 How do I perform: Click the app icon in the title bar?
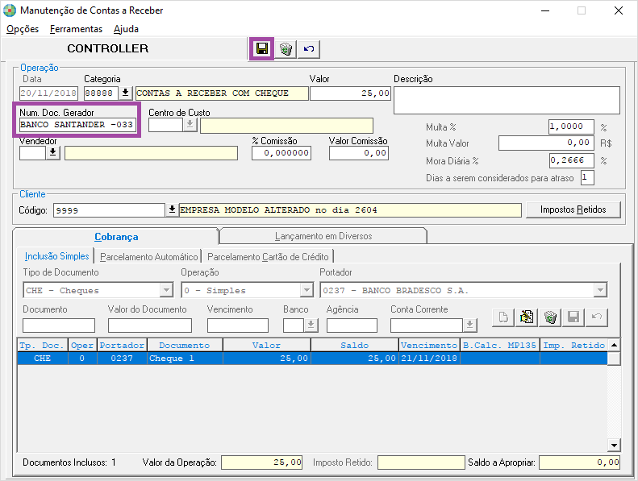pyautogui.click(x=10, y=10)
